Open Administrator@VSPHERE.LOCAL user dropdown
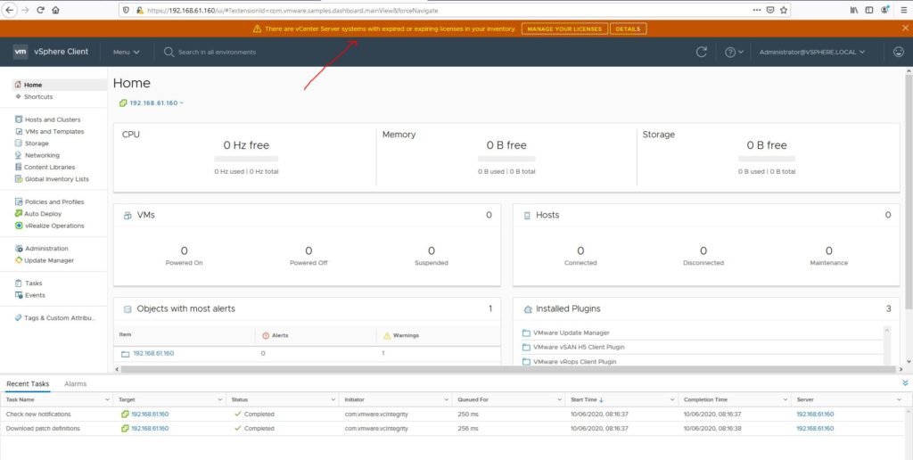 point(812,52)
